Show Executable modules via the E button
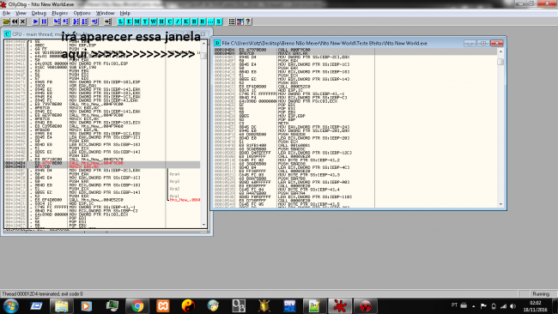The image size is (558, 314). [x=129, y=21]
